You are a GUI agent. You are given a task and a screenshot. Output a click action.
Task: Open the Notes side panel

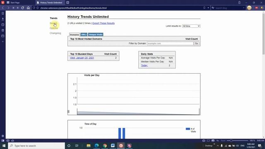(x=3, y=30)
